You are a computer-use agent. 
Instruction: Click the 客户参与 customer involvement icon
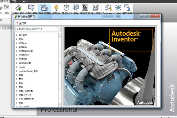[x=127, y=8]
